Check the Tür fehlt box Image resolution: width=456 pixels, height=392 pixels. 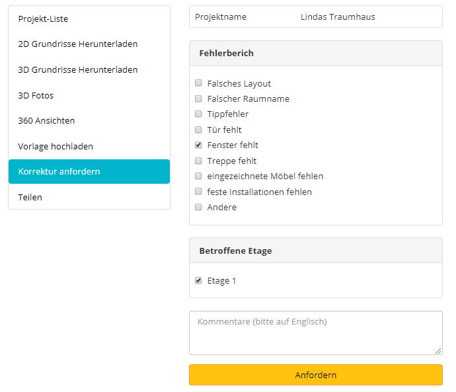coord(198,130)
